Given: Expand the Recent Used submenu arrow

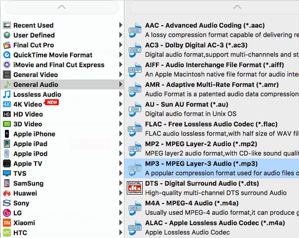Looking at the screenshot, I should tap(120, 25).
